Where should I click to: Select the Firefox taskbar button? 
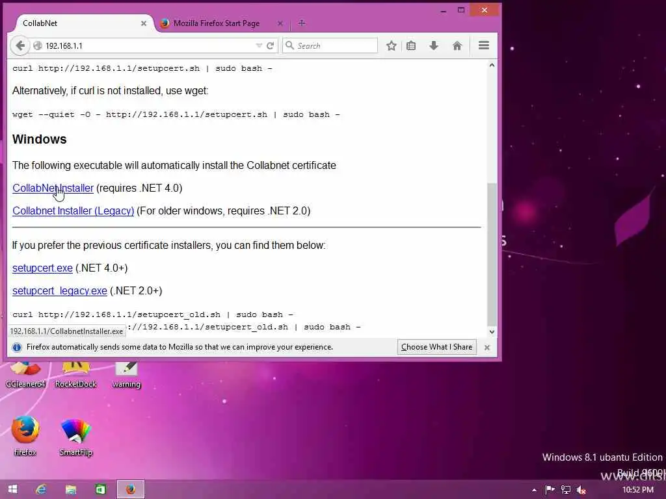coord(131,489)
